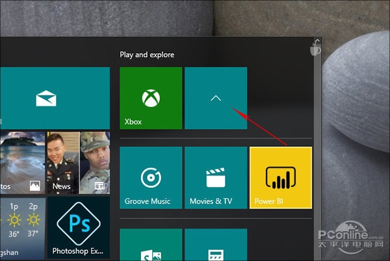Image resolution: width=390 pixels, height=261 pixels.
Task: Click the "Play and explore" group header
Action: point(147,55)
